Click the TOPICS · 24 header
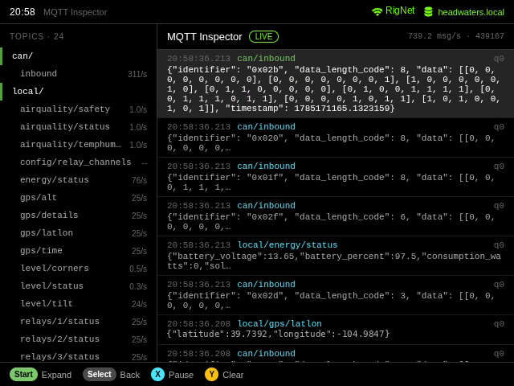 pos(37,36)
